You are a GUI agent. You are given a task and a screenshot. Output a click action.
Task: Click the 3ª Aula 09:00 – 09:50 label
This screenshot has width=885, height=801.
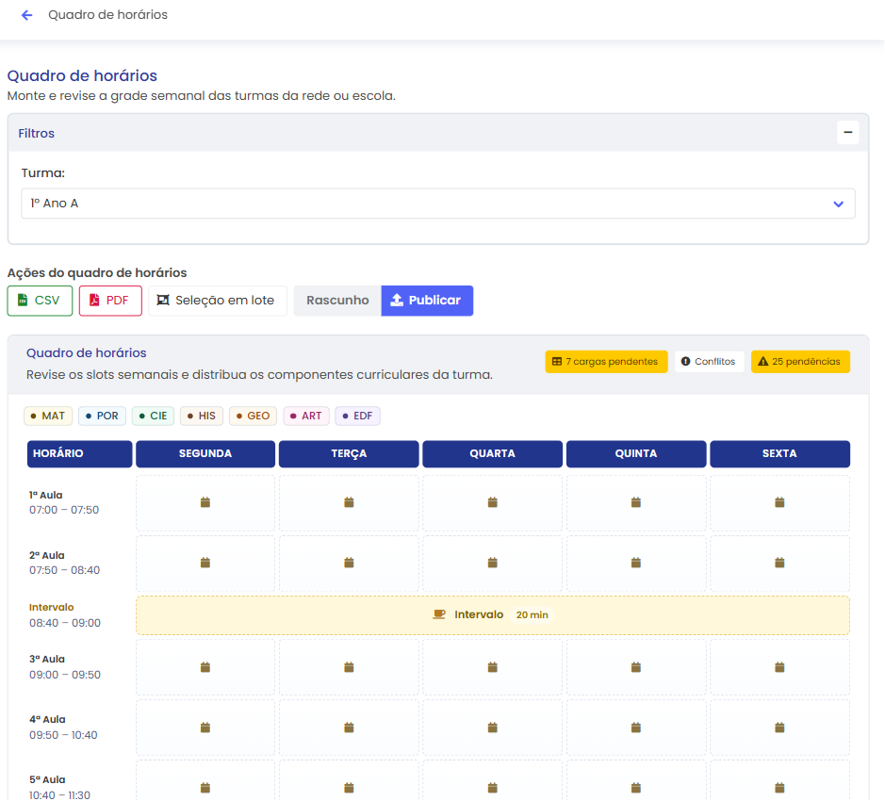click(65, 668)
